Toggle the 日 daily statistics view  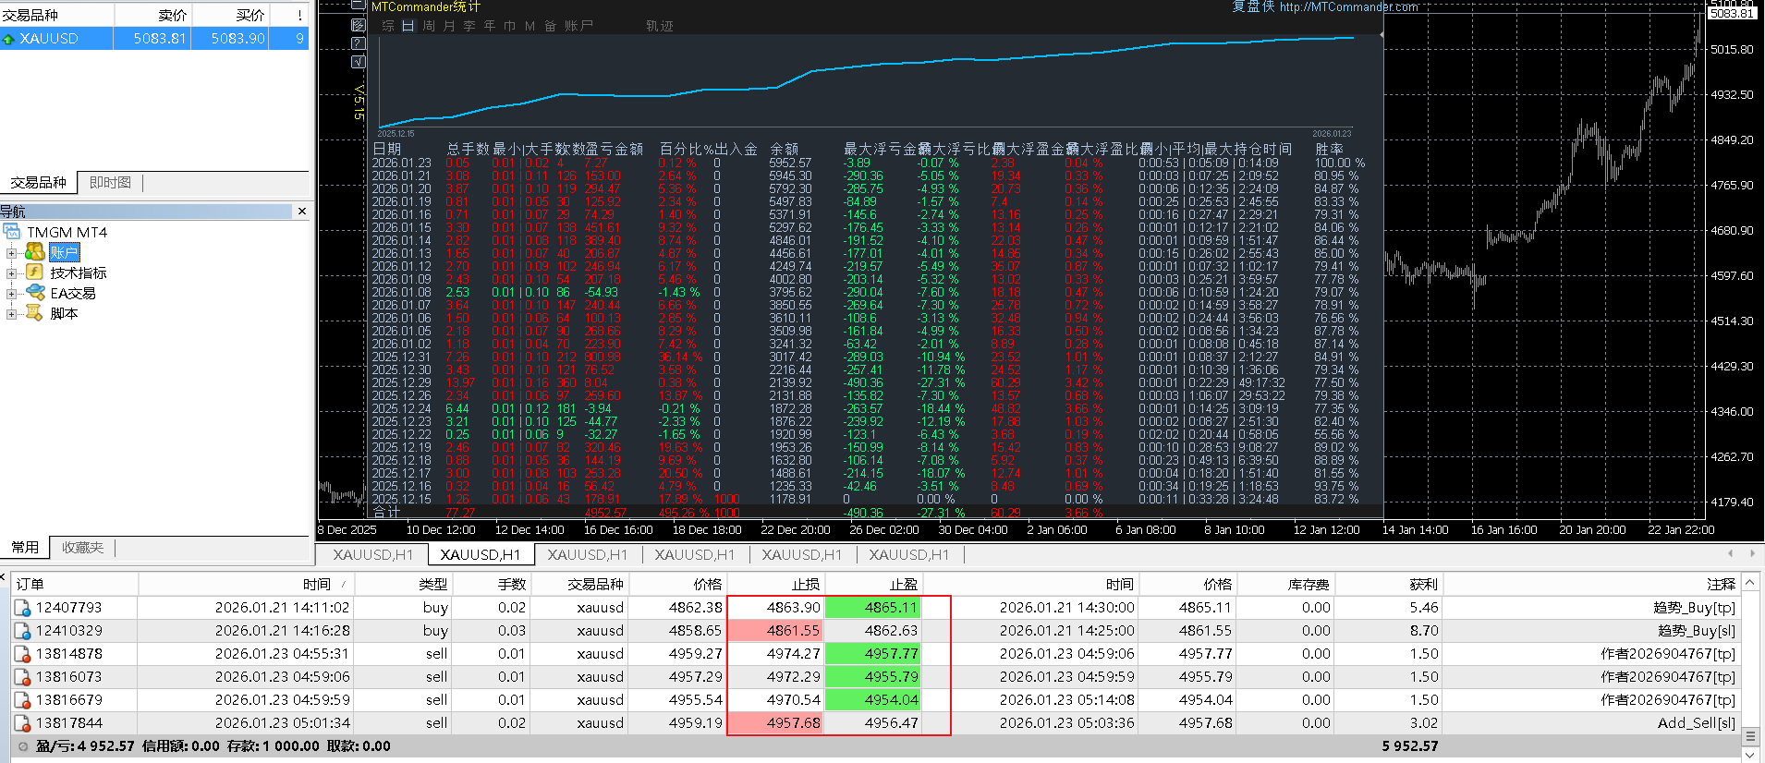[408, 26]
